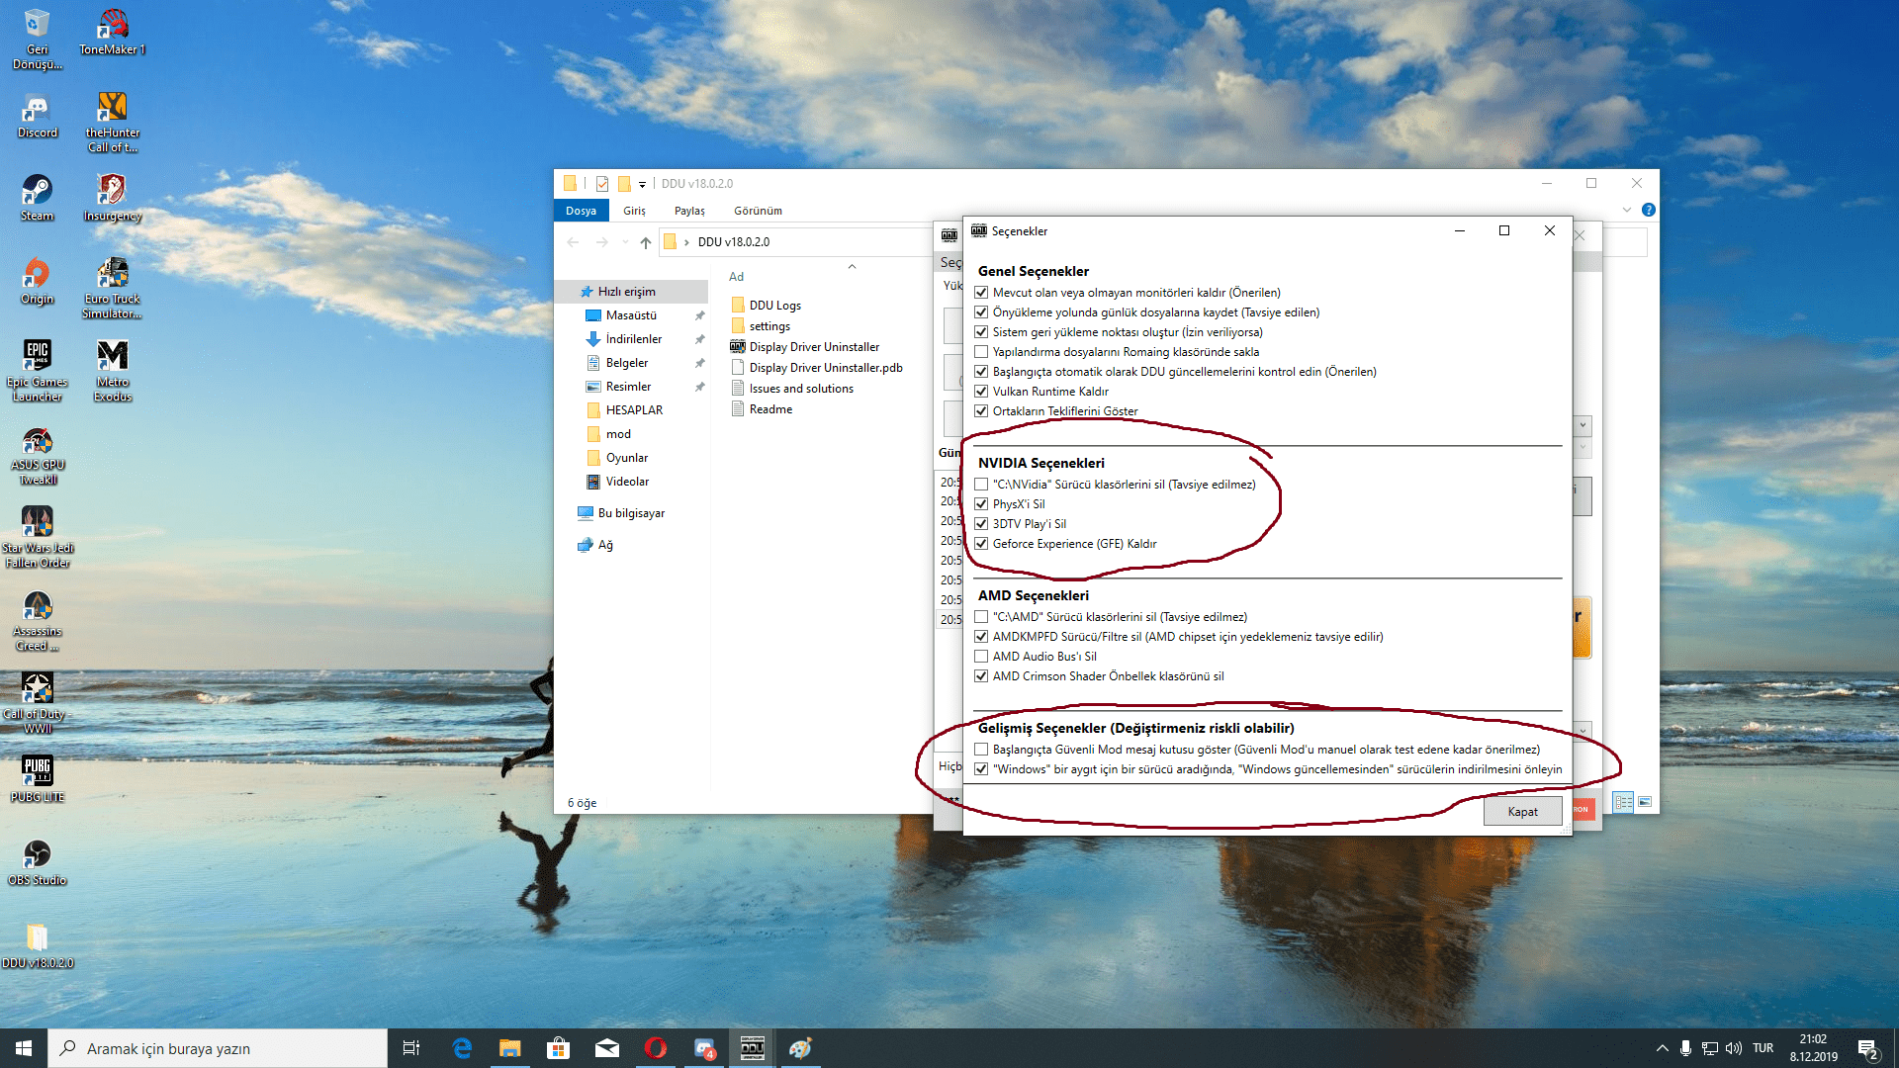Open Mail app from the taskbar
1899x1068 pixels.
click(x=607, y=1048)
